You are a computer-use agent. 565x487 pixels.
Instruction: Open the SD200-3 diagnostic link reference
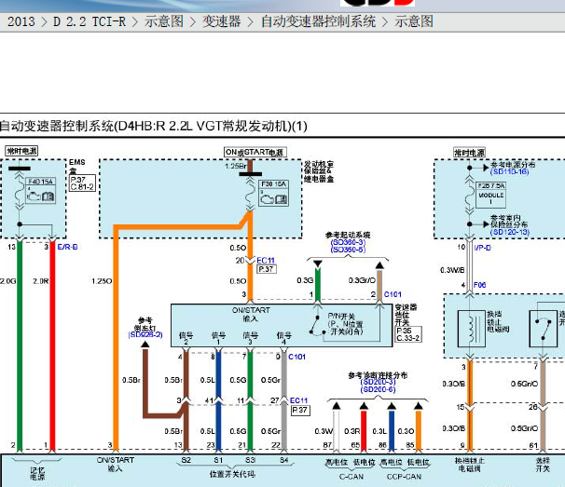point(378,382)
